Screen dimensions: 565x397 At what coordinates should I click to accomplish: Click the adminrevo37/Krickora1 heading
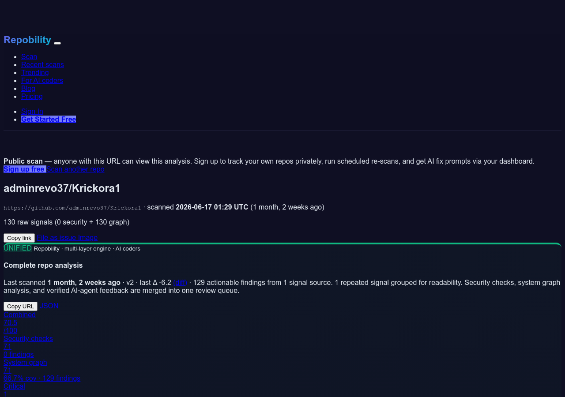(x=62, y=188)
